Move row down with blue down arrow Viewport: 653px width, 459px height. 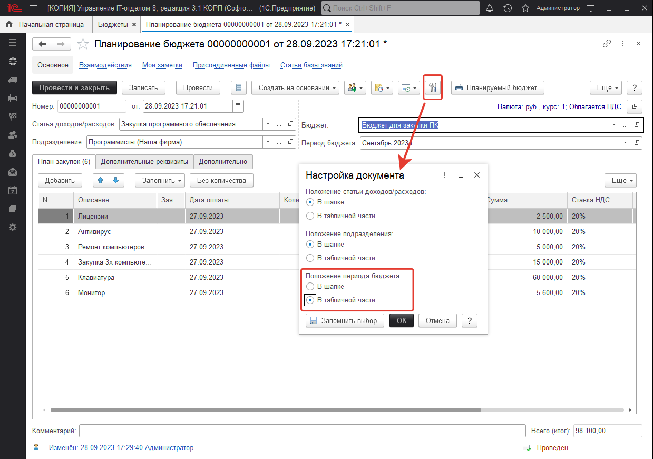115,180
